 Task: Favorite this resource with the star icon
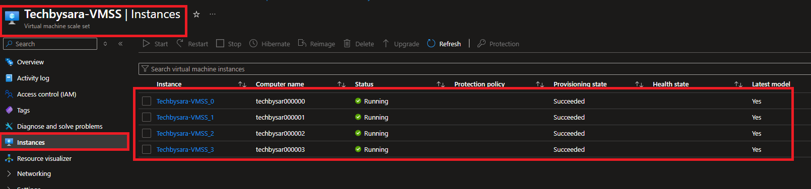click(x=196, y=15)
